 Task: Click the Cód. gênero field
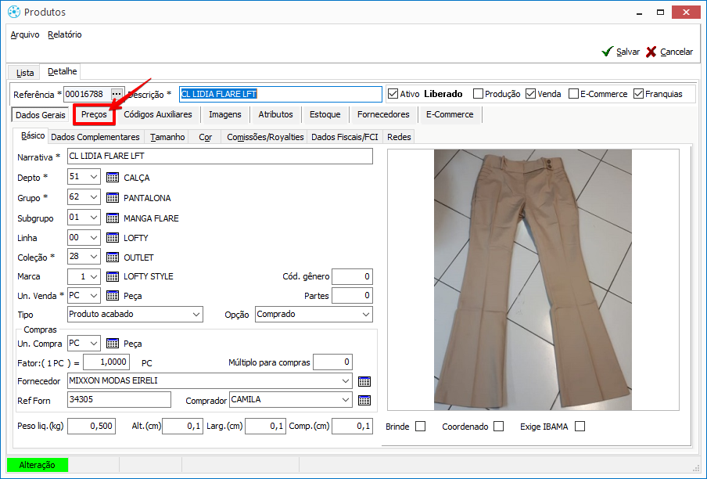tap(352, 276)
